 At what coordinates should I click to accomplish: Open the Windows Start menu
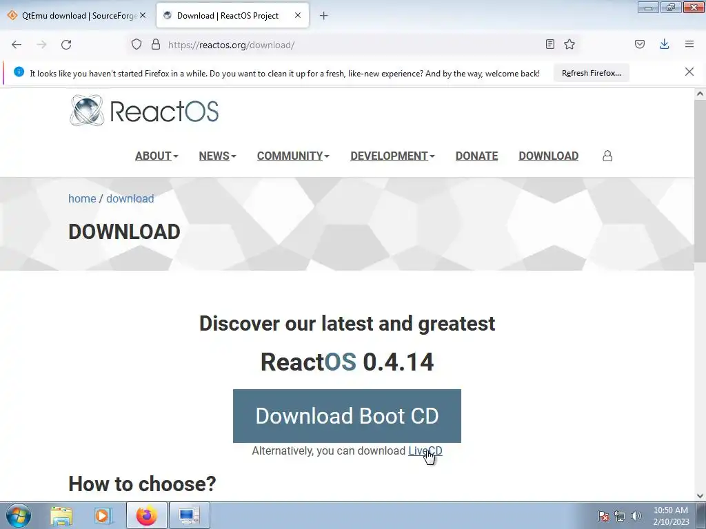(18, 515)
